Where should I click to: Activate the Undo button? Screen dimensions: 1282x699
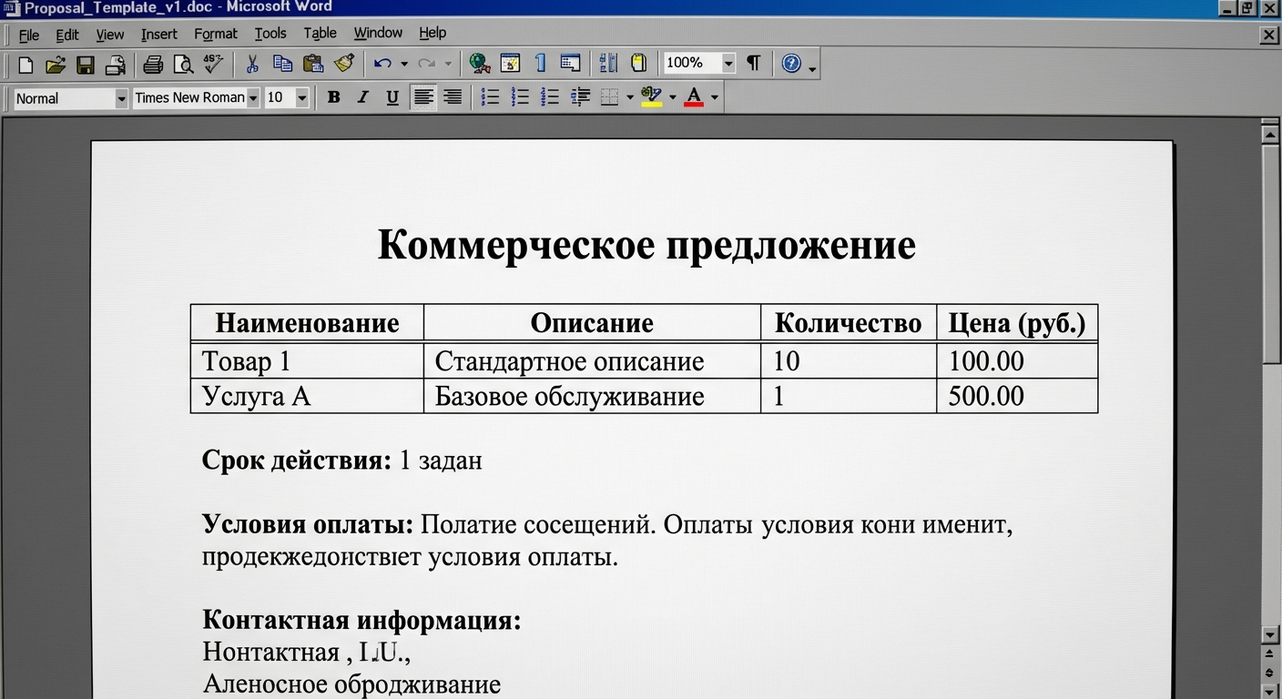(x=382, y=63)
